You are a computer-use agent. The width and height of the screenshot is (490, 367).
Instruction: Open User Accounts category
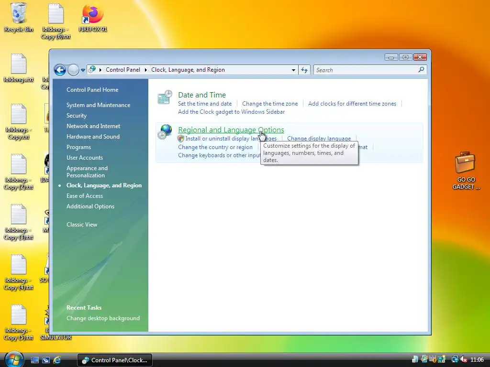coord(85,158)
